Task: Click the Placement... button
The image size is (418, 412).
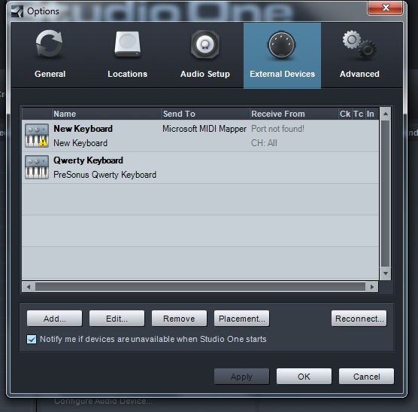Action: 242,319
